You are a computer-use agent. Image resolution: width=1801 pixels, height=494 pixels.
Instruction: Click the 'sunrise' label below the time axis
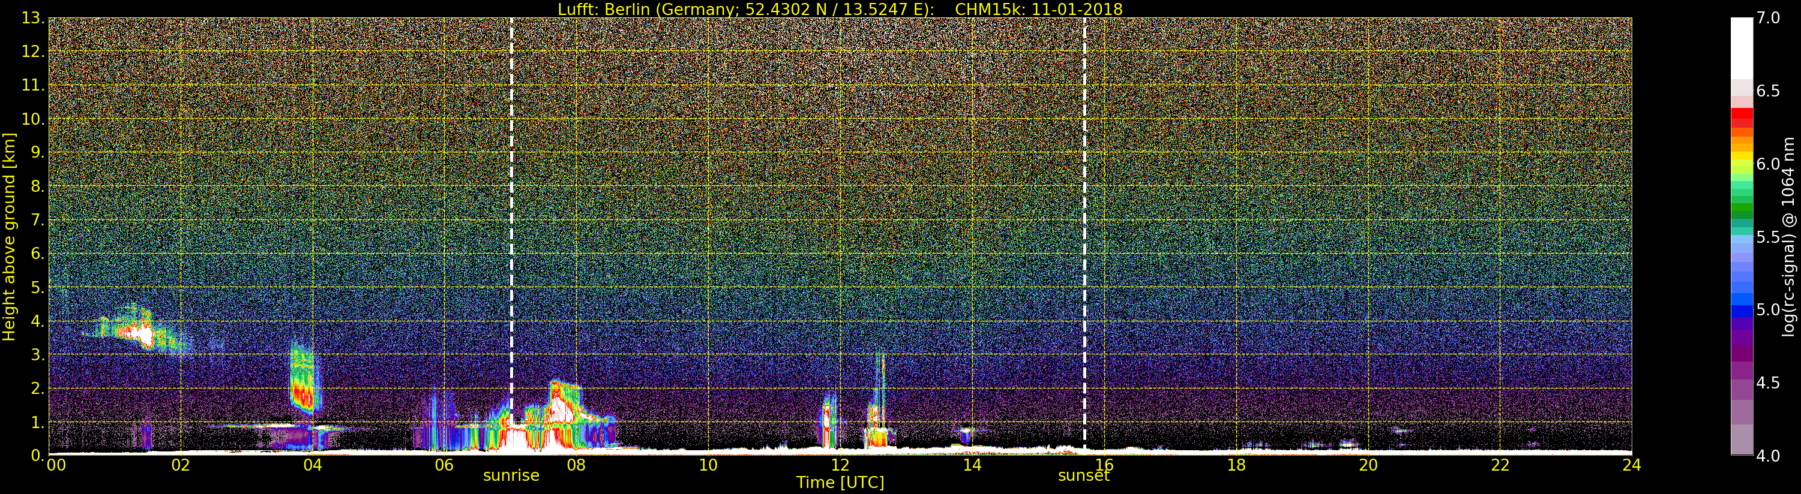click(511, 476)
